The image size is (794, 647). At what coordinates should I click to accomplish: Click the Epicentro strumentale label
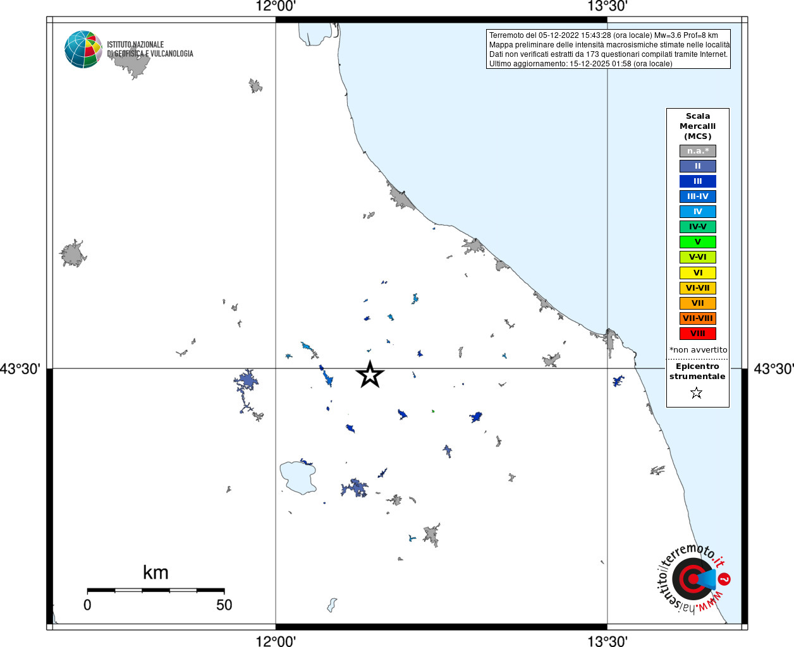tap(697, 372)
